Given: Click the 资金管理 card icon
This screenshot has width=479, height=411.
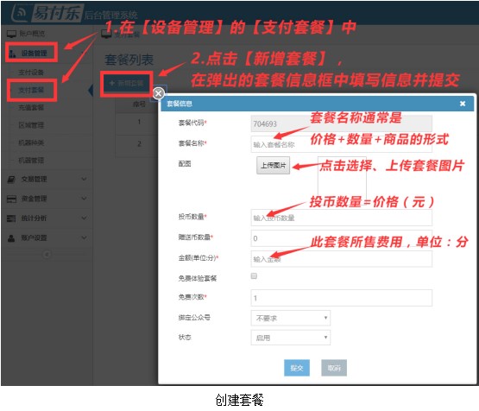Looking at the screenshot, I should 11,199.
